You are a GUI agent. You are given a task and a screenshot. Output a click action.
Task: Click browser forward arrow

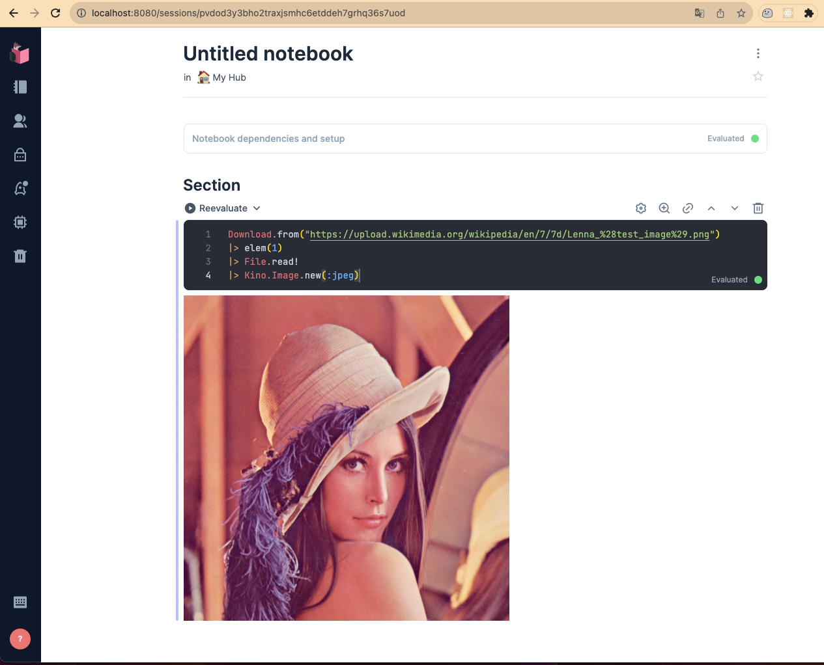click(35, 13)
